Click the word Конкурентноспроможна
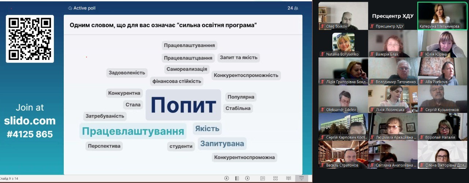The image size is (469, 183). [x=244, y=157]
